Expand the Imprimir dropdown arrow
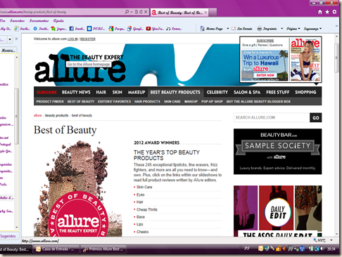 282,29
